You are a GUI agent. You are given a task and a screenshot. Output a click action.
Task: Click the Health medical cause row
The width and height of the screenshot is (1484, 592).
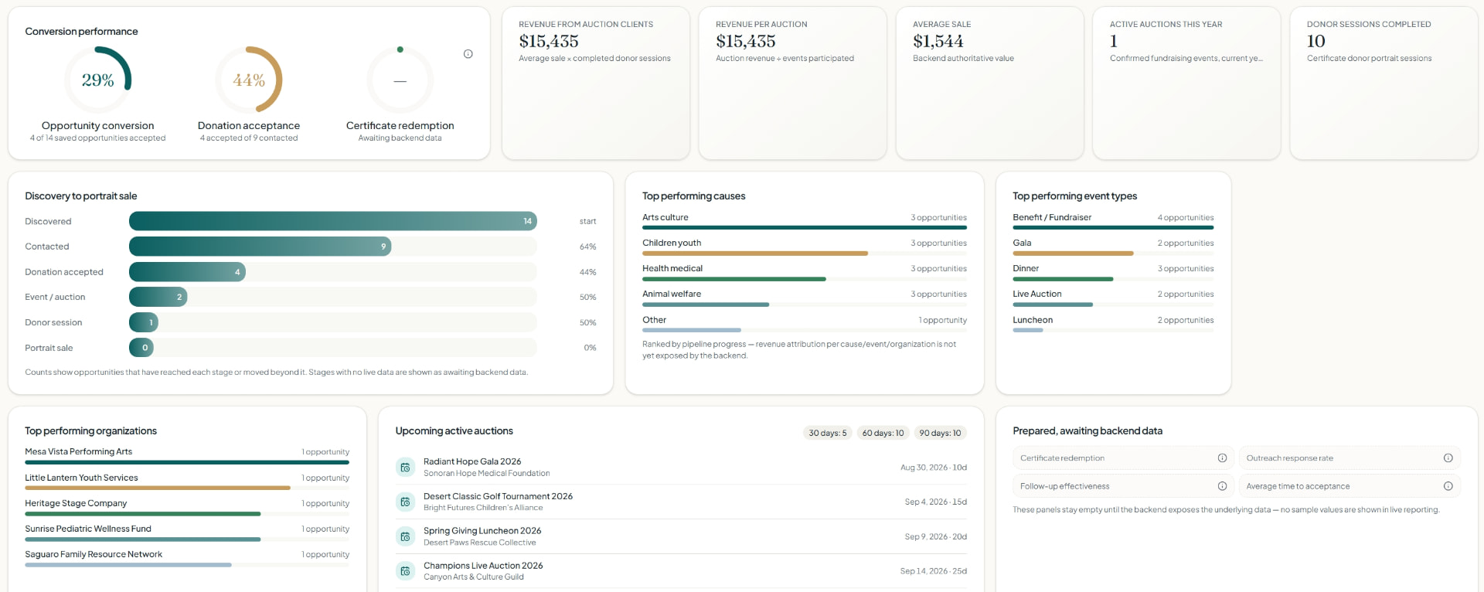(x=805, y=272)
